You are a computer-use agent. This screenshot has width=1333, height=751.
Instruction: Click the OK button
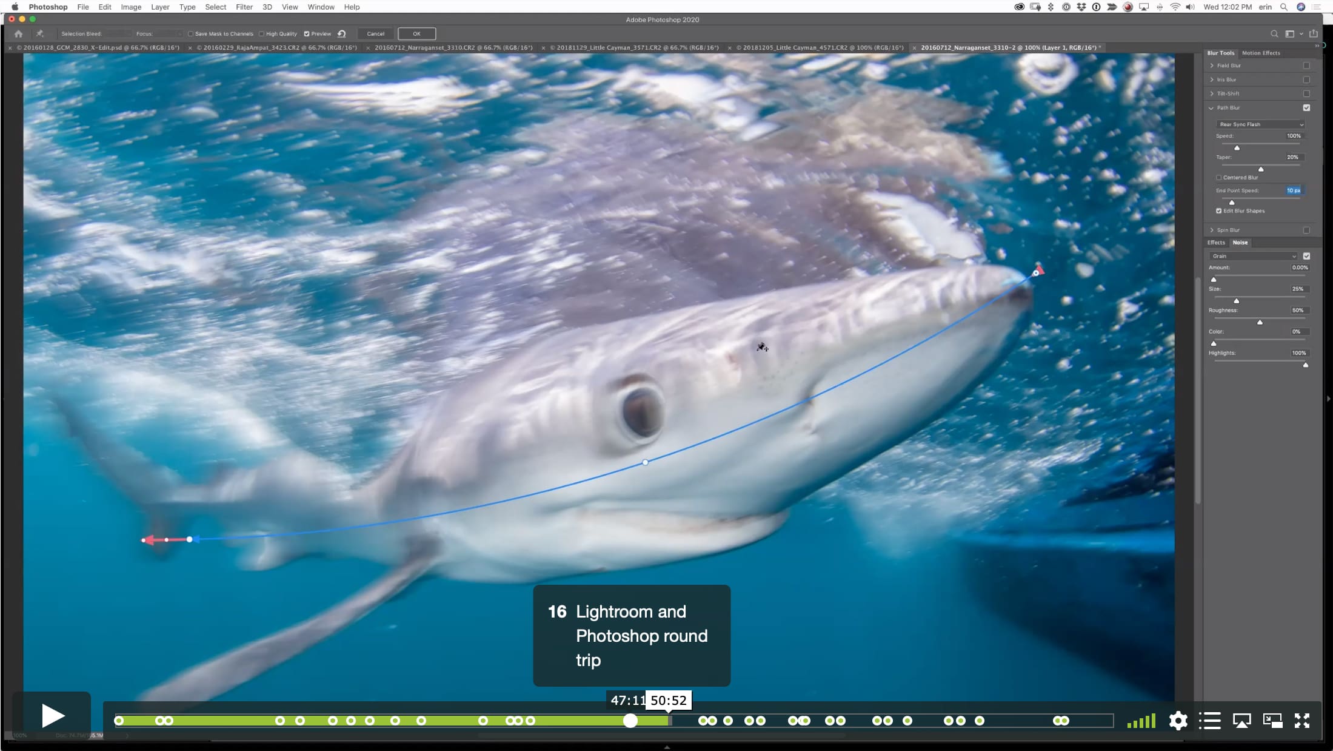(x=416, y=34)
